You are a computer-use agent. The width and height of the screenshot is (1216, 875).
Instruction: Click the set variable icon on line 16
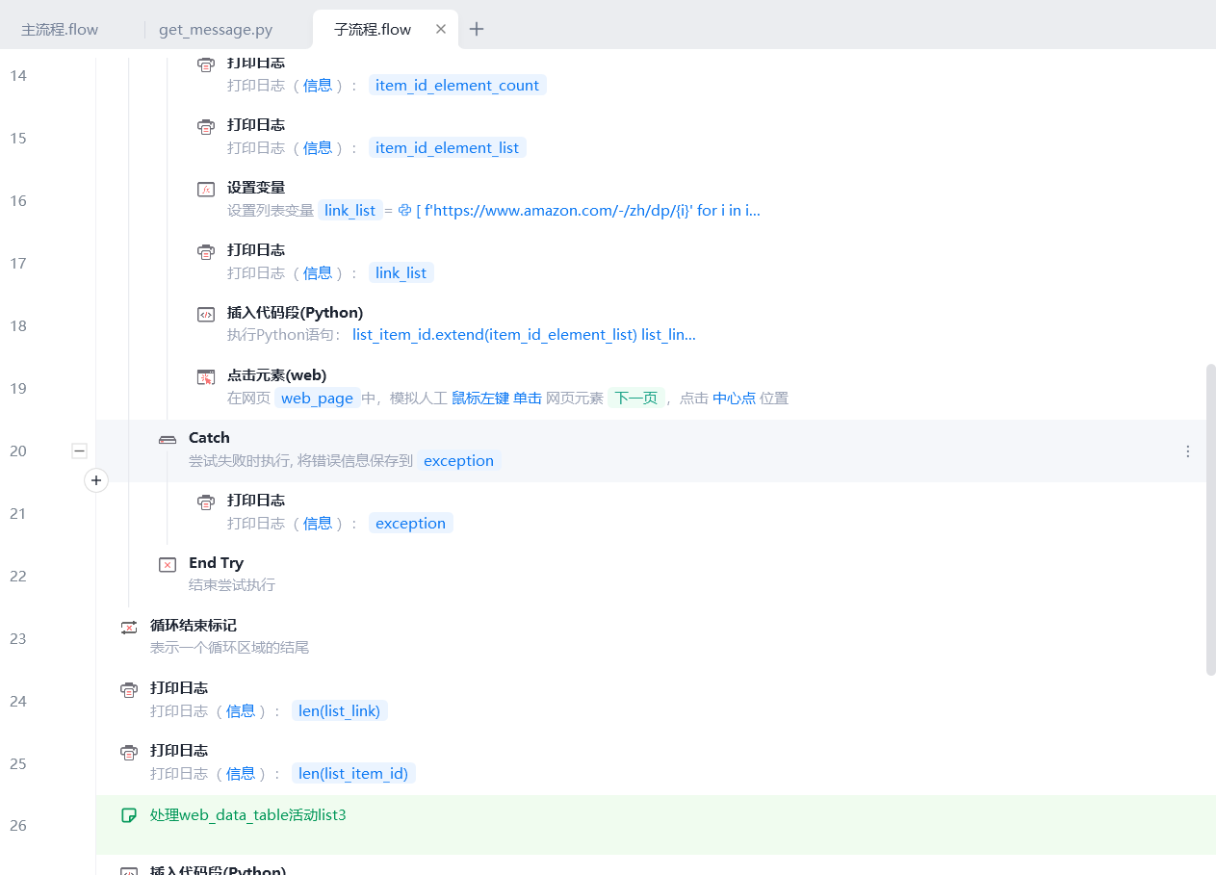pos(205,190)
